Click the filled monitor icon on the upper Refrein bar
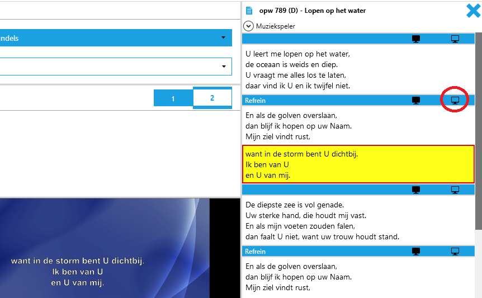This screenshot has width=482, height=298. (x=416, y=101)
